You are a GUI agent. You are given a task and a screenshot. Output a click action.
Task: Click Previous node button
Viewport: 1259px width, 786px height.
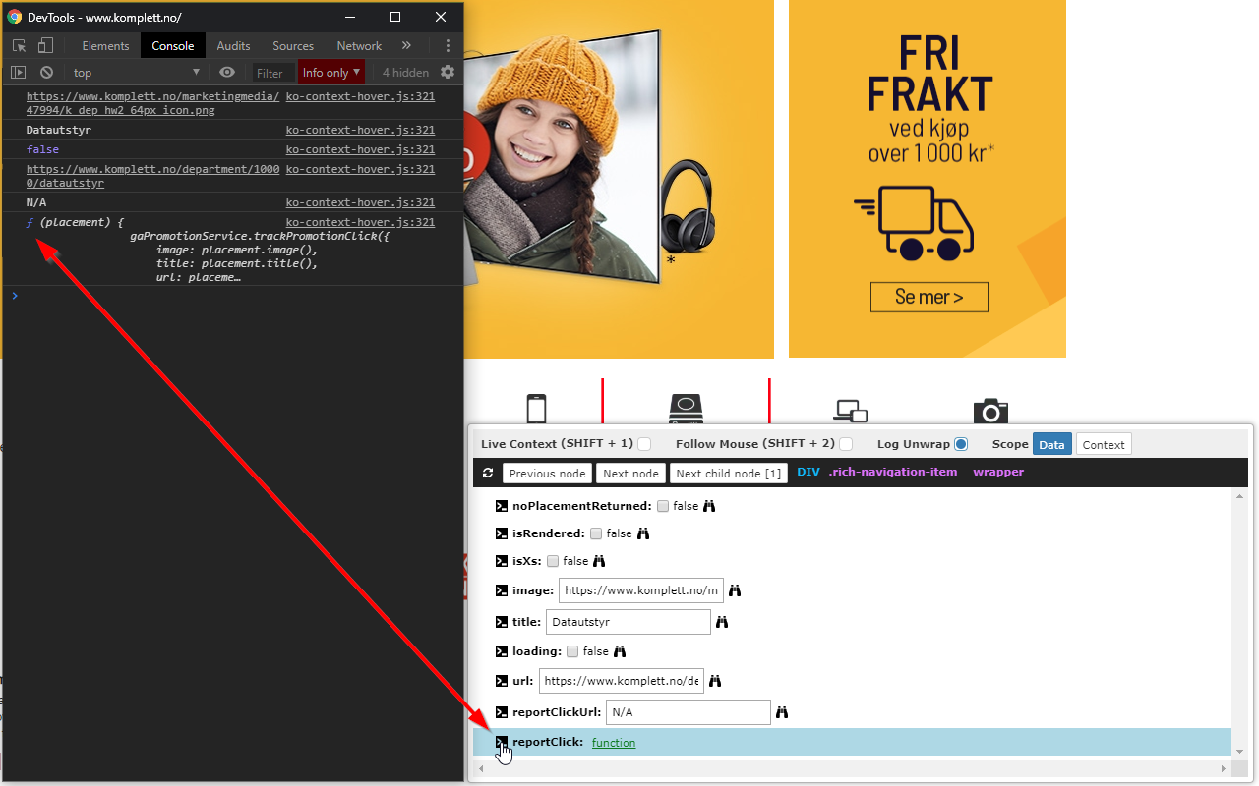pos(548,474)
